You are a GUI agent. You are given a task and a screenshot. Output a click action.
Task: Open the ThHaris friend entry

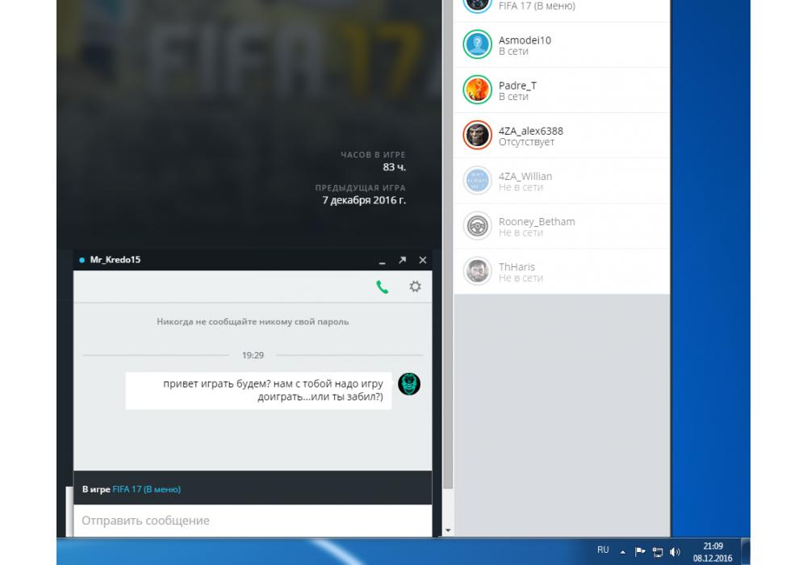[x=562, y=271]
